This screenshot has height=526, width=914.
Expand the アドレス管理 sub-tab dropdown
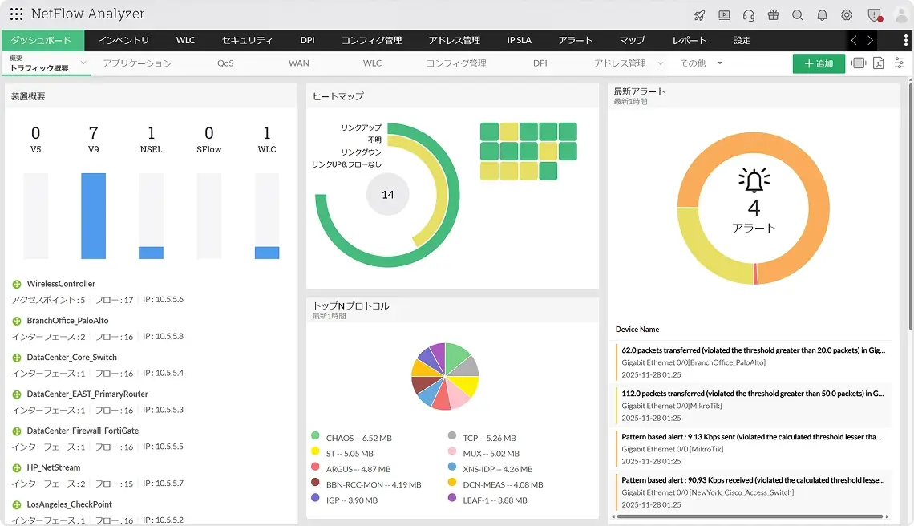point(661,63)
